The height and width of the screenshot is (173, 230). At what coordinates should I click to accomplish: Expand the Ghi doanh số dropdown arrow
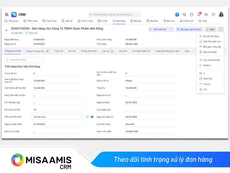coord(172,29)
